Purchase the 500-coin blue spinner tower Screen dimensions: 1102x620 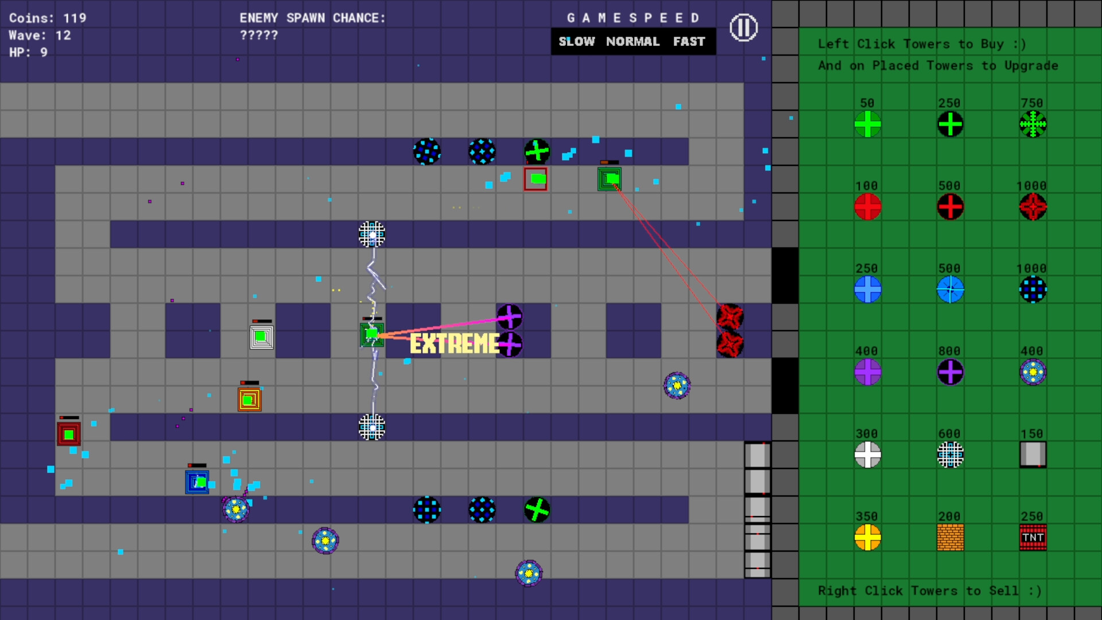(950, 290)
